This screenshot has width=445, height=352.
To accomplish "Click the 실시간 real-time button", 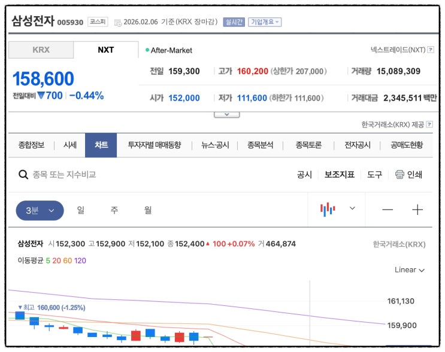I will (x=234, y=22).
